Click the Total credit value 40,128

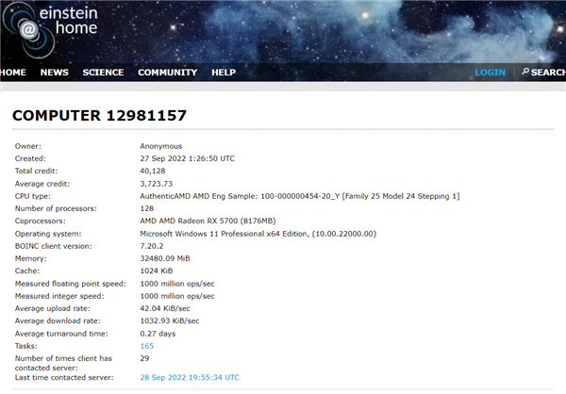153,171
